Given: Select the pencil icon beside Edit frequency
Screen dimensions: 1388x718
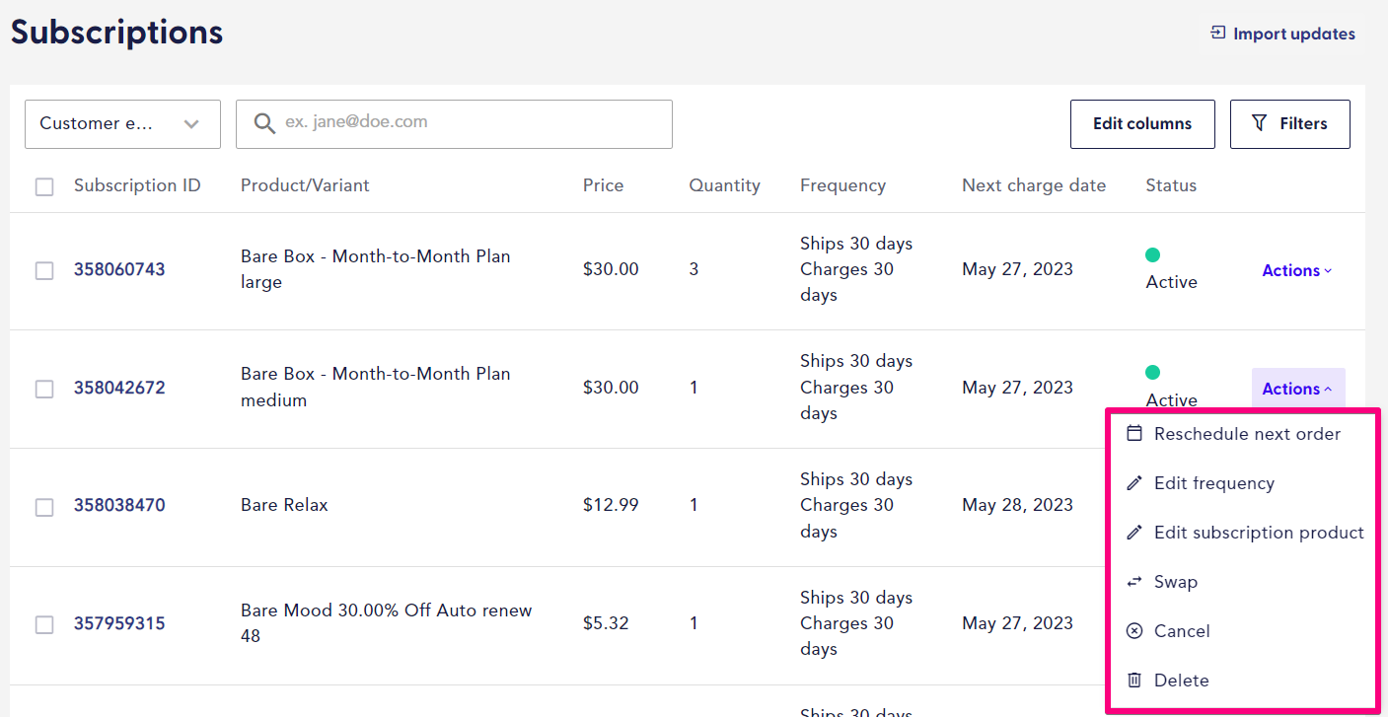Looking at the screenshot, I should (x=1134, y=482).
